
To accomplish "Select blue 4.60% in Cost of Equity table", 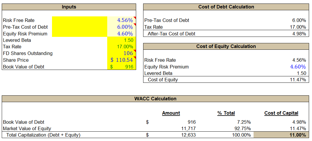I will point(298,66).
